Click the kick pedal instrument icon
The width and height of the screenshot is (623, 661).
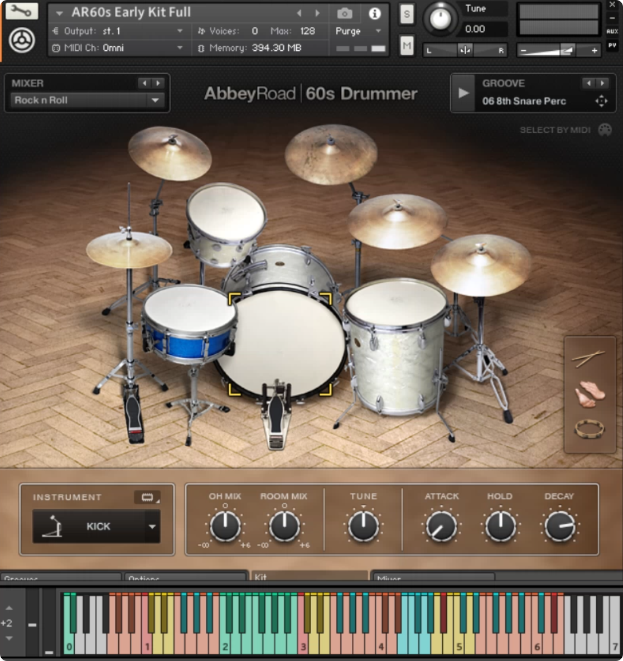[53, 526]
